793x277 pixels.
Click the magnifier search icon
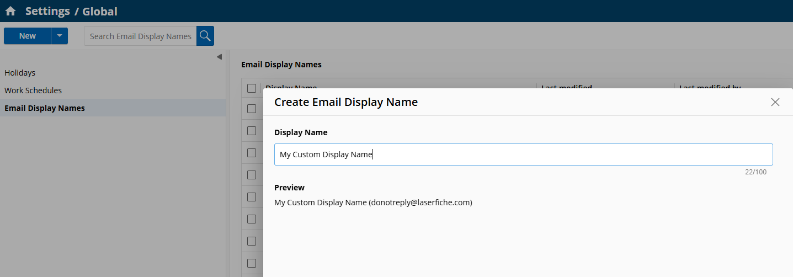pyautogui.click(x=205, y=36)
